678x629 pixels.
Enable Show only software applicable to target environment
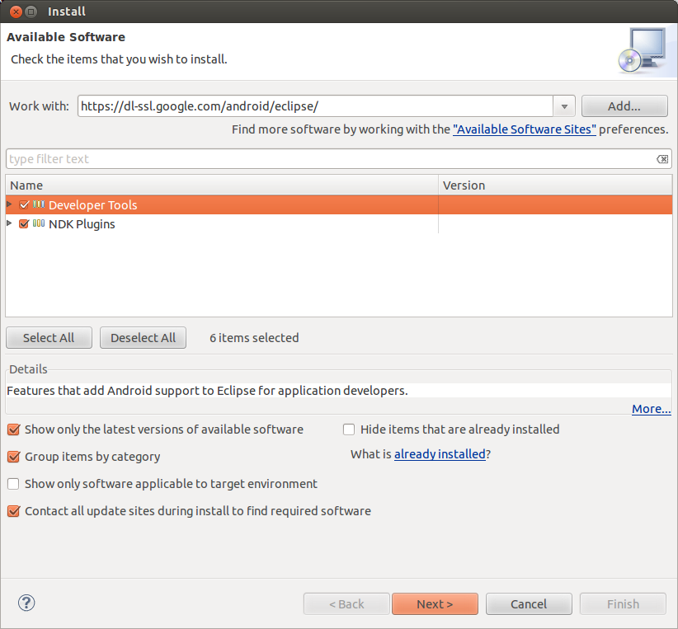(13, 484)
